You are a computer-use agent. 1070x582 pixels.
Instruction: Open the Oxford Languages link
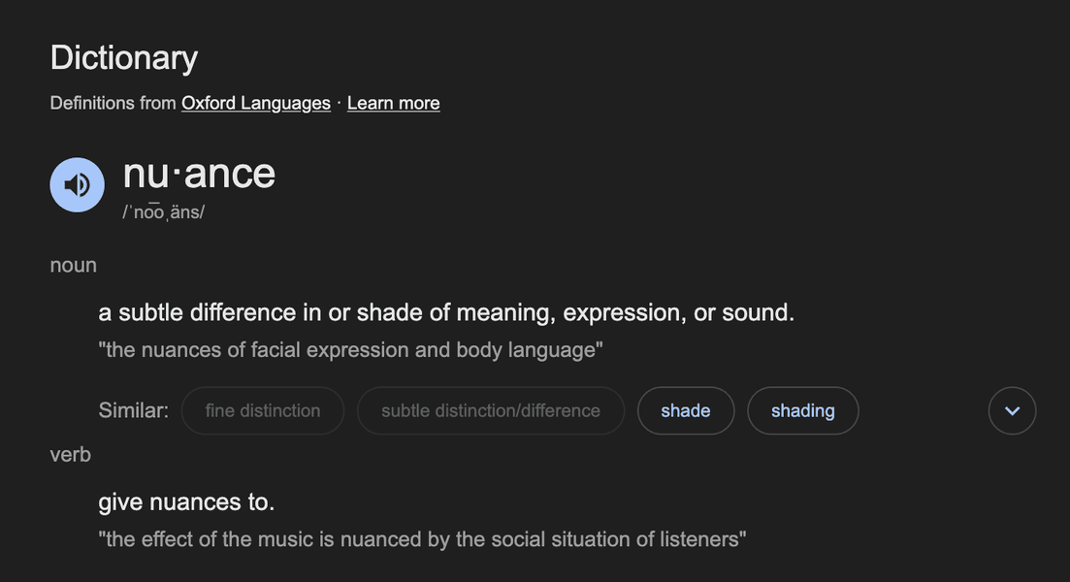(256, 103)
